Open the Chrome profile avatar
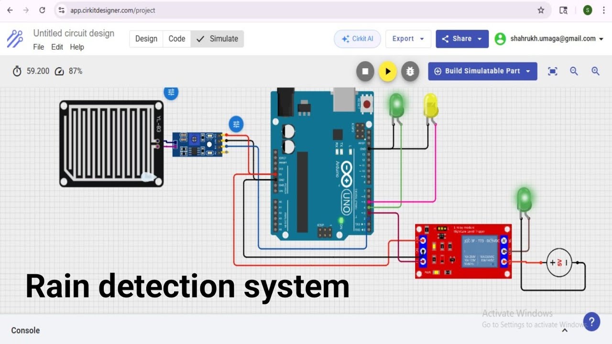Viewport: 612px width, 344px height. (588, 10)
